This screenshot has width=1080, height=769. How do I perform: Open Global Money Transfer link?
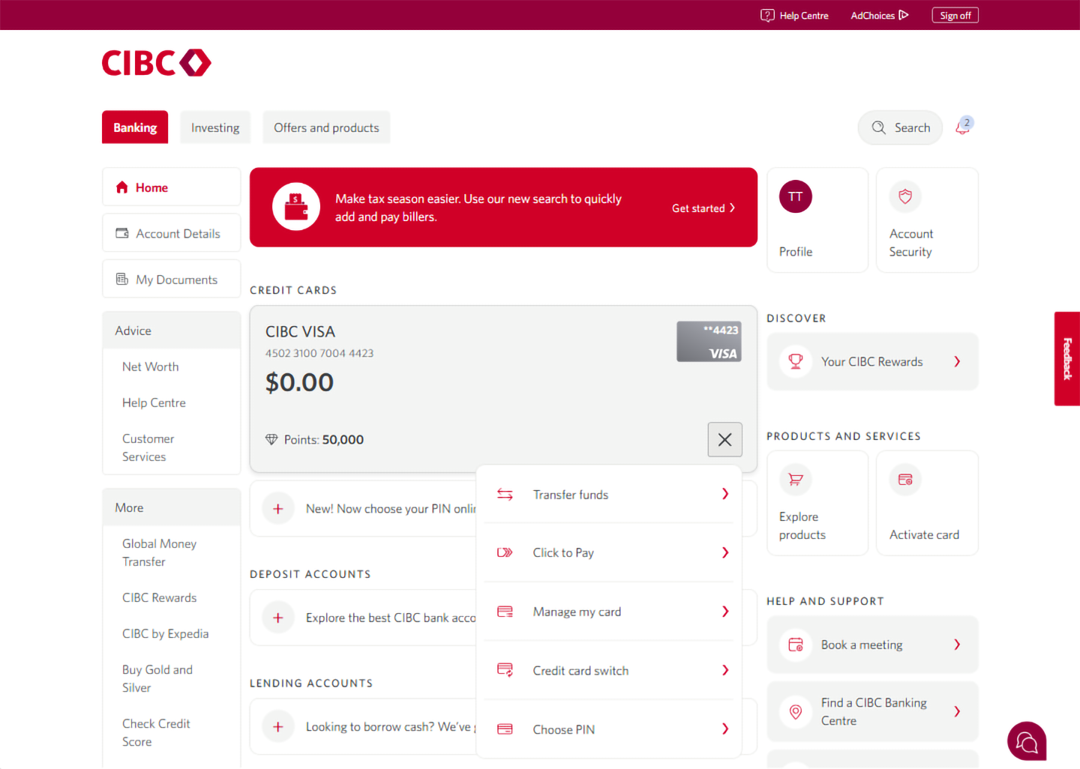(159, 552)
